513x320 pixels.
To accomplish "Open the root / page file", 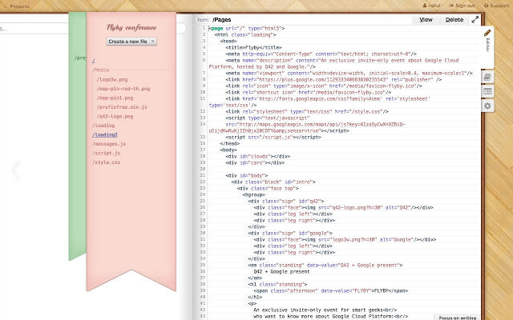I will click(94, 61).
